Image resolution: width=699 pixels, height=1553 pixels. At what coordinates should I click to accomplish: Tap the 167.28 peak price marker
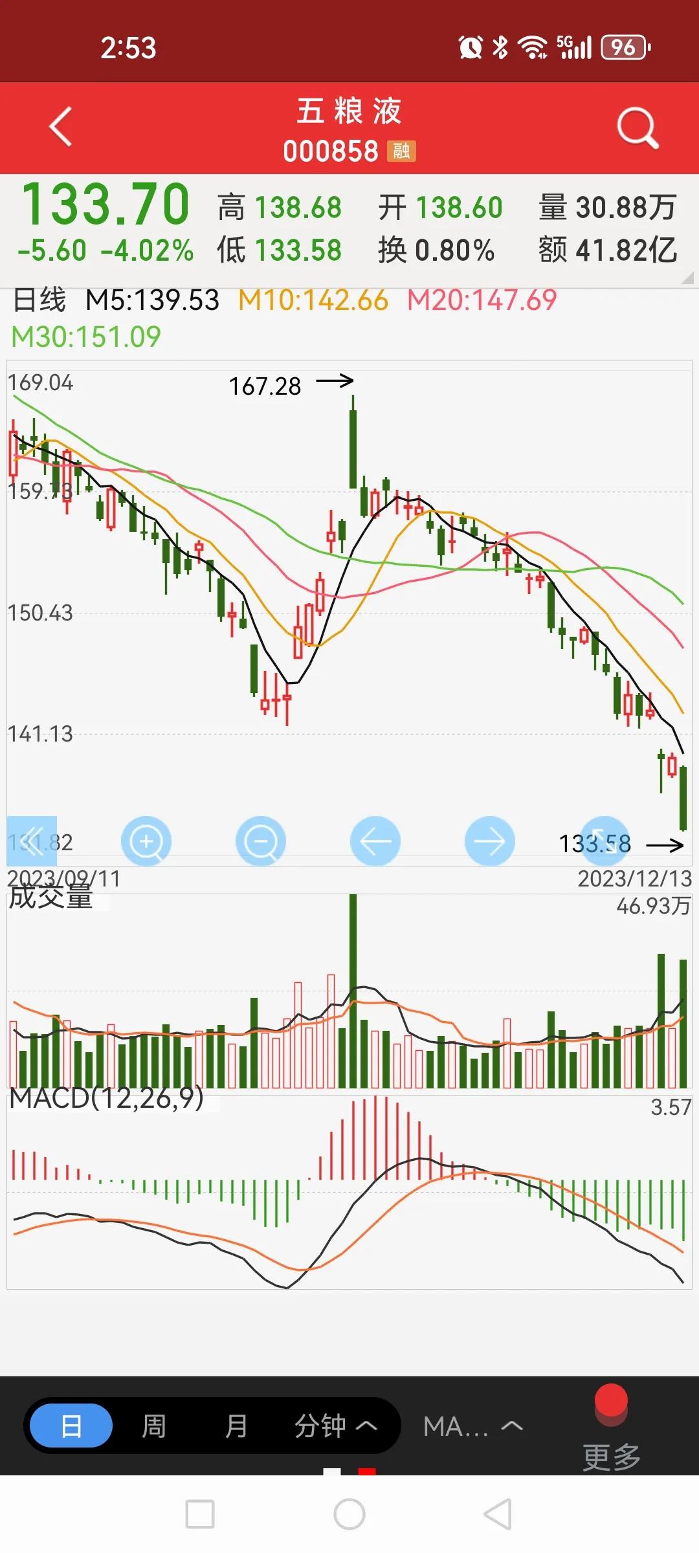coord(265,387)
